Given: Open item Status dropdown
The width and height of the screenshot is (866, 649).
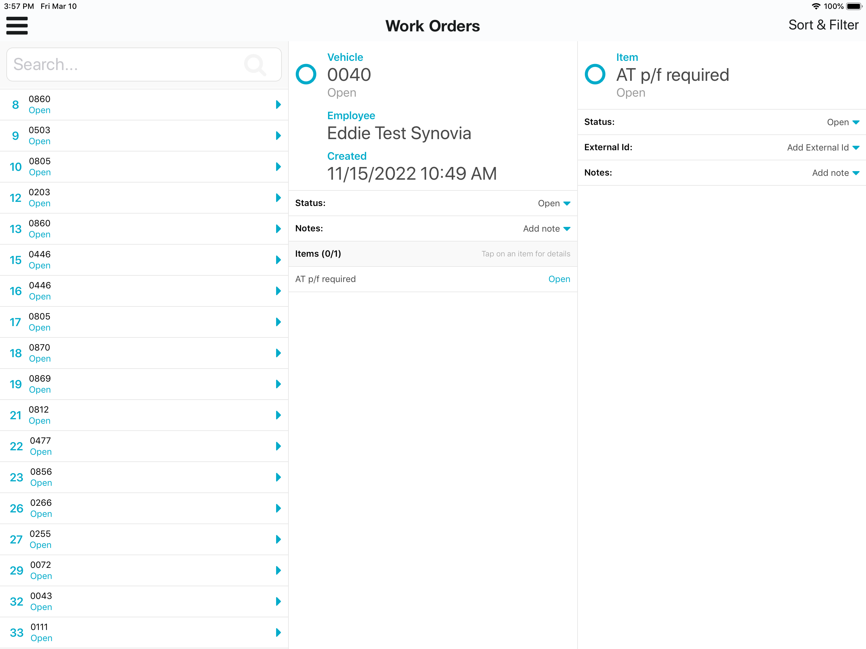Looking at the screenshot, I should 843,122.
